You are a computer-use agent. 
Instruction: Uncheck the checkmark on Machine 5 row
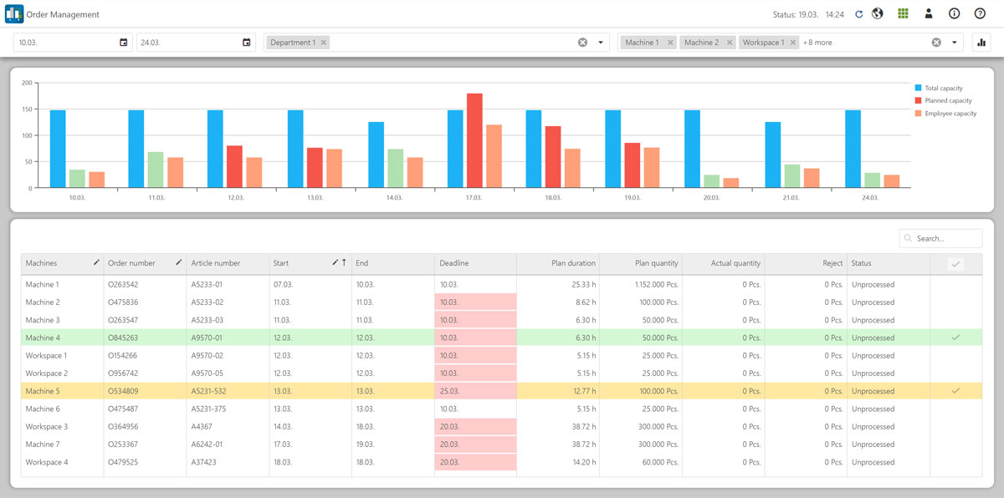coord(956,390)
